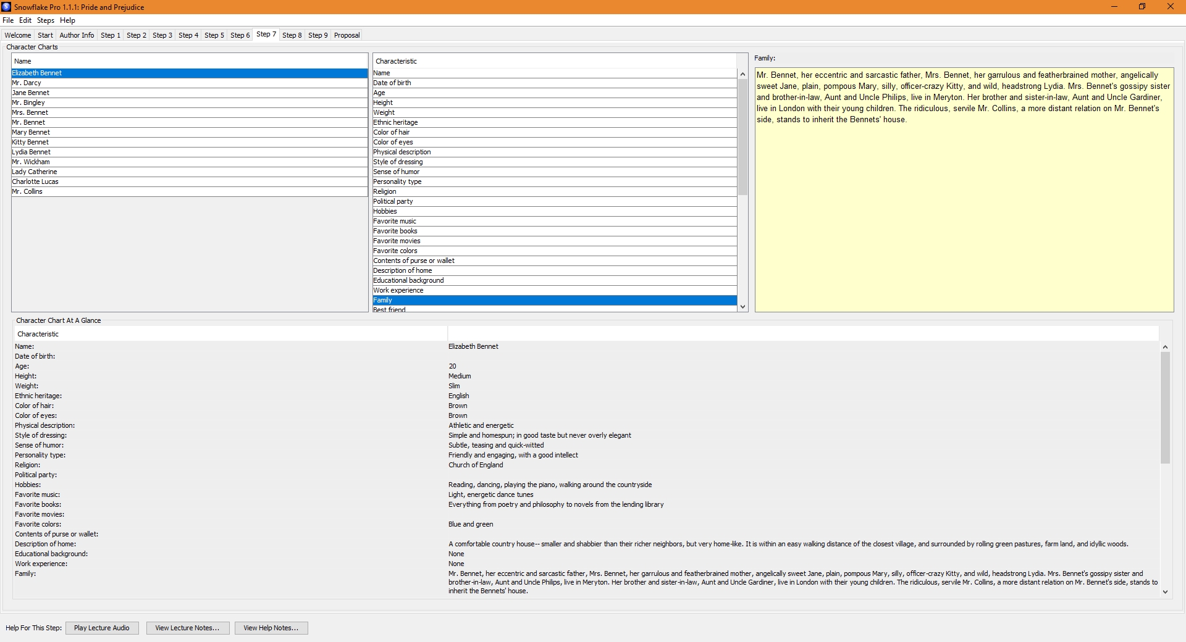Viewport: 1186px width, 642px height.
Task: Click the characteristic list scrollbar thumb
Action: point(742,137)
